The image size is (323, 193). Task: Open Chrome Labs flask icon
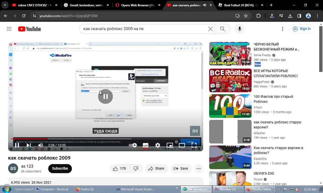272,16
